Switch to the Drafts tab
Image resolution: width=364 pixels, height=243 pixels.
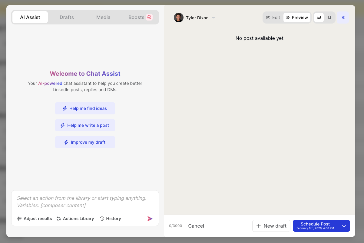67,17
